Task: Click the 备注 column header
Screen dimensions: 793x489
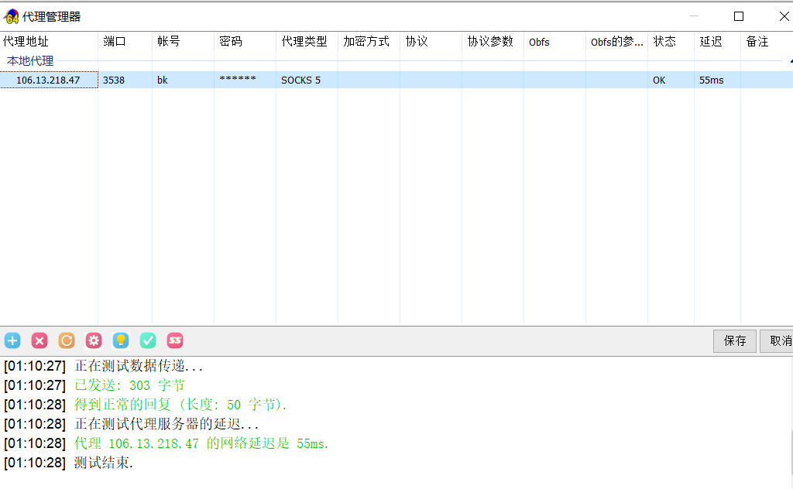Action: (767, 42)
